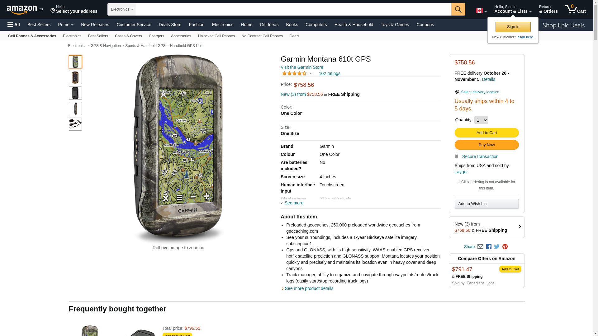Viewport: 598px width, 336px height.
Task: Open the Quantity dropdown
Action: (481, 120)
